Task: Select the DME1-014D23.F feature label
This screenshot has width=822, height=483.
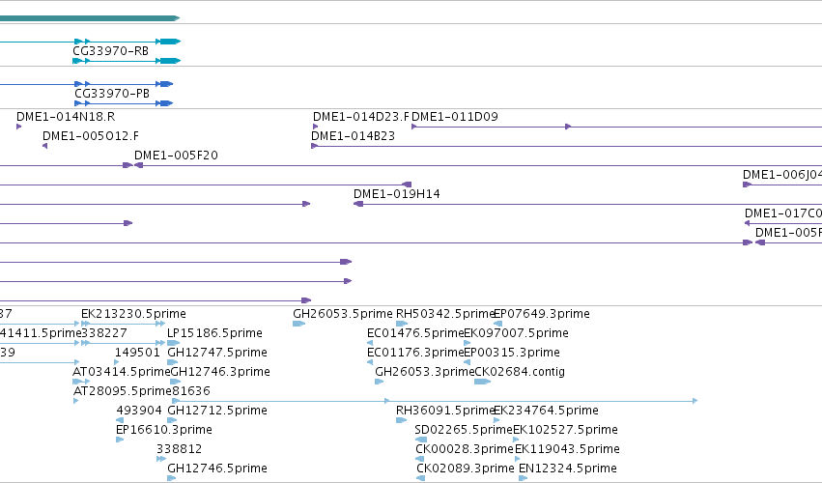Action: pyautogui.click(x=360, y=117)
